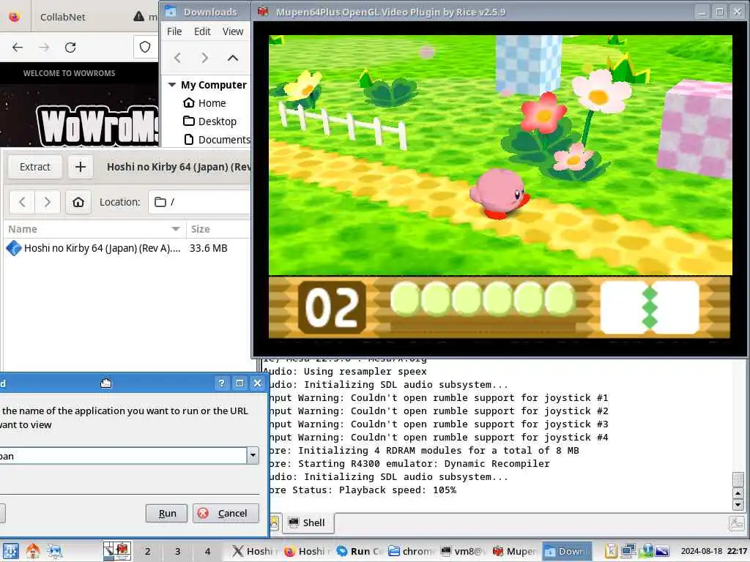Open Documents in the Downloads sidebar
Viewport: 750px width, 562px height.
coord(217,140)
